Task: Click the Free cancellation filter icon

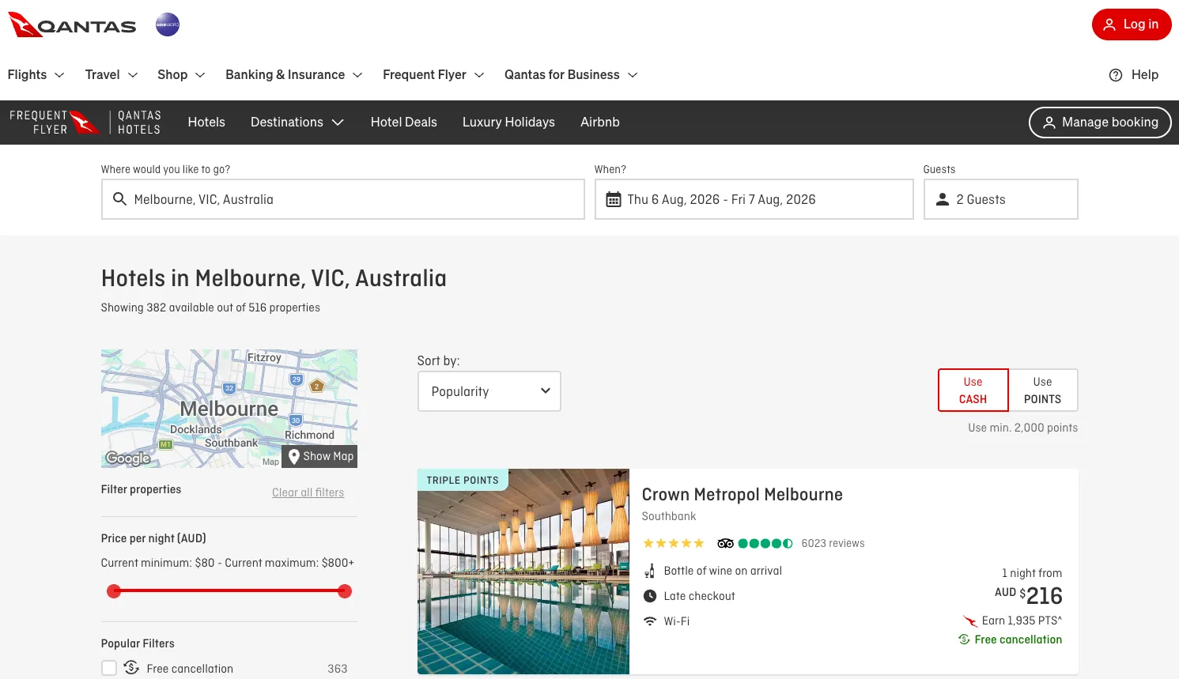Action: (x=131, y=668)
